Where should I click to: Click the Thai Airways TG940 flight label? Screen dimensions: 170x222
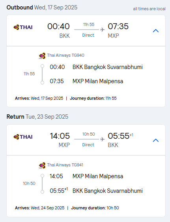click(x=65, y=55)
